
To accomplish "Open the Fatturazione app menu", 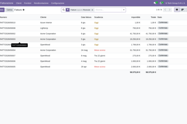I will click(x=7, y=3).
